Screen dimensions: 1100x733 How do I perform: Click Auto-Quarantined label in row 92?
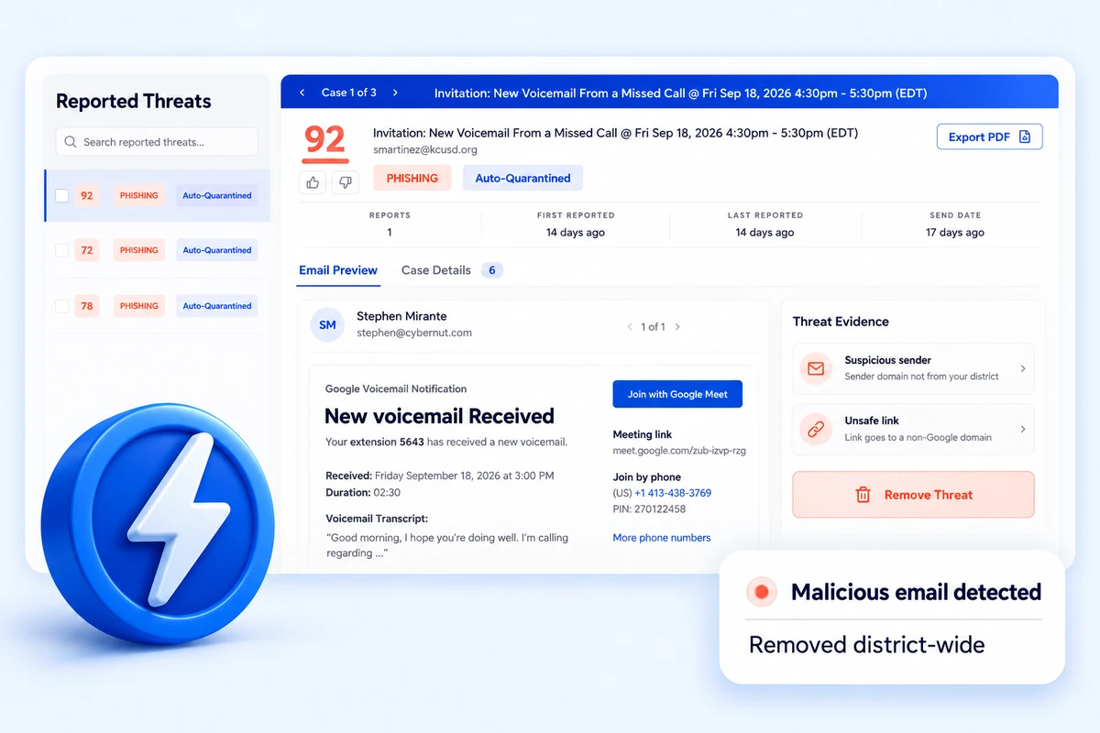click(217, 195)
